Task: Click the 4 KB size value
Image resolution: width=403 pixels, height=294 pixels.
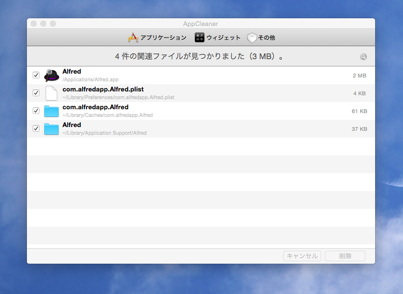Action: 359,93
